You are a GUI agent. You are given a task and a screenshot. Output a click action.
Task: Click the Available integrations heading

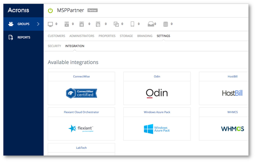[x=73, y=62]
